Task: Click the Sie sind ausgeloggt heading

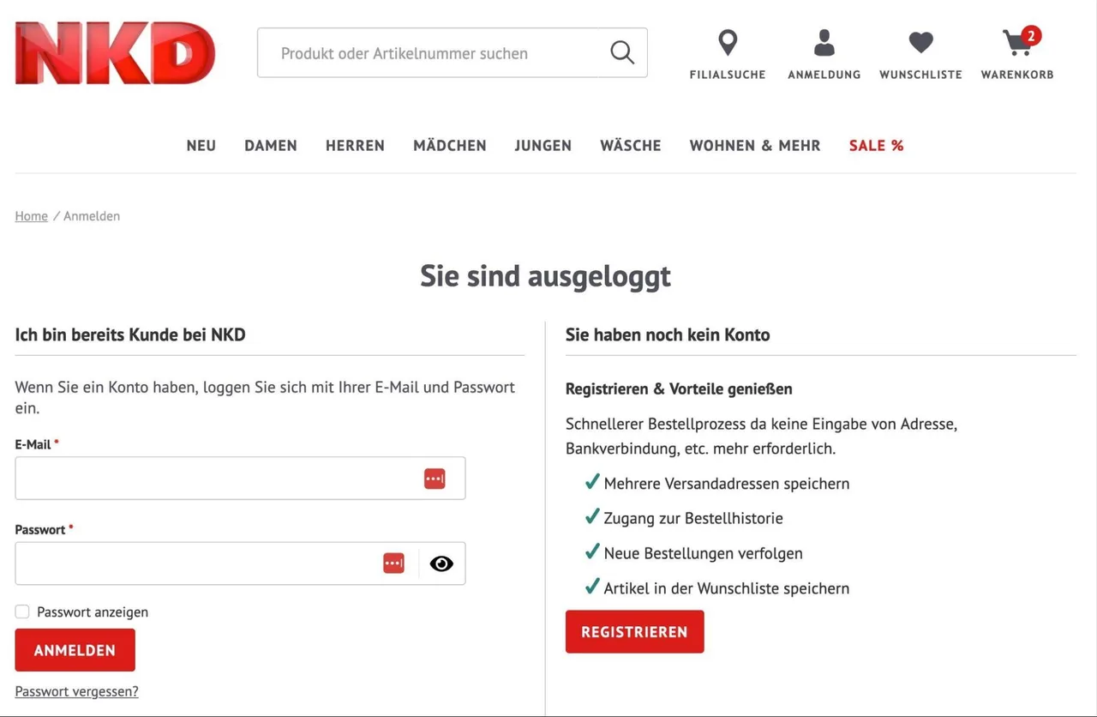Action: 546,276
